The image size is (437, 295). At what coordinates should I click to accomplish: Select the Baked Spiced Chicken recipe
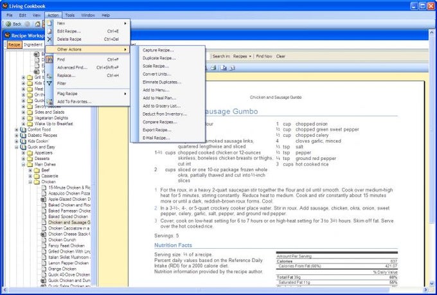(68, 217)
